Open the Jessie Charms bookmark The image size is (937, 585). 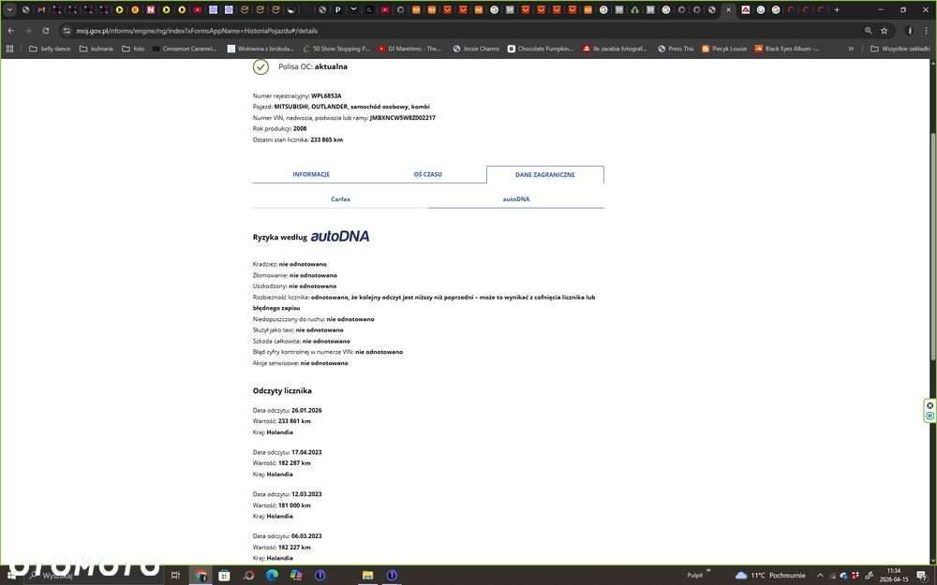(476, 49)
